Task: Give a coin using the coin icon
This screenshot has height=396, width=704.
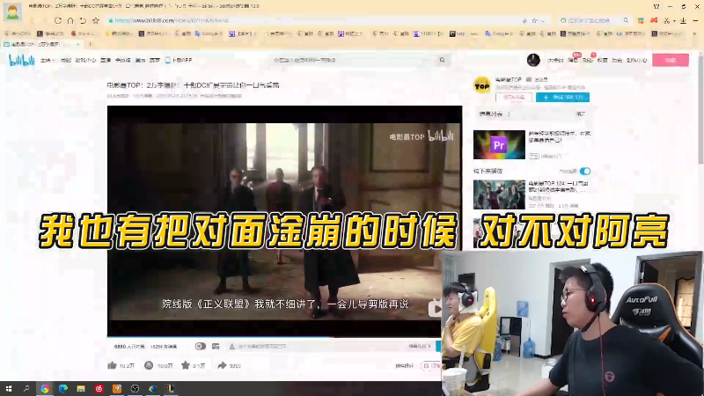Action: [149, 365]
